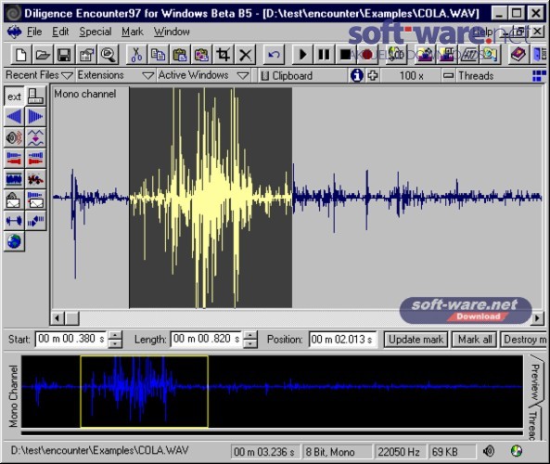
Task: Pause playback with the Pause button
Action: tap(324, 55)
